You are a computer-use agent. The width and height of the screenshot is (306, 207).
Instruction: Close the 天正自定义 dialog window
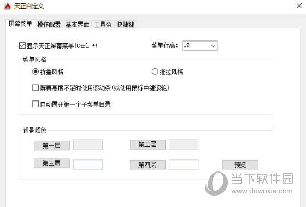(x=299, y=6)
